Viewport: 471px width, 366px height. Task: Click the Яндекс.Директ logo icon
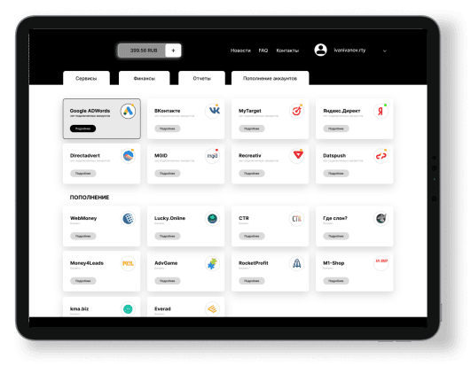point(381,111)
